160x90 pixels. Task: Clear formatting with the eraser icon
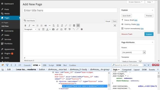pyautogui.click(x=57, y=29)
